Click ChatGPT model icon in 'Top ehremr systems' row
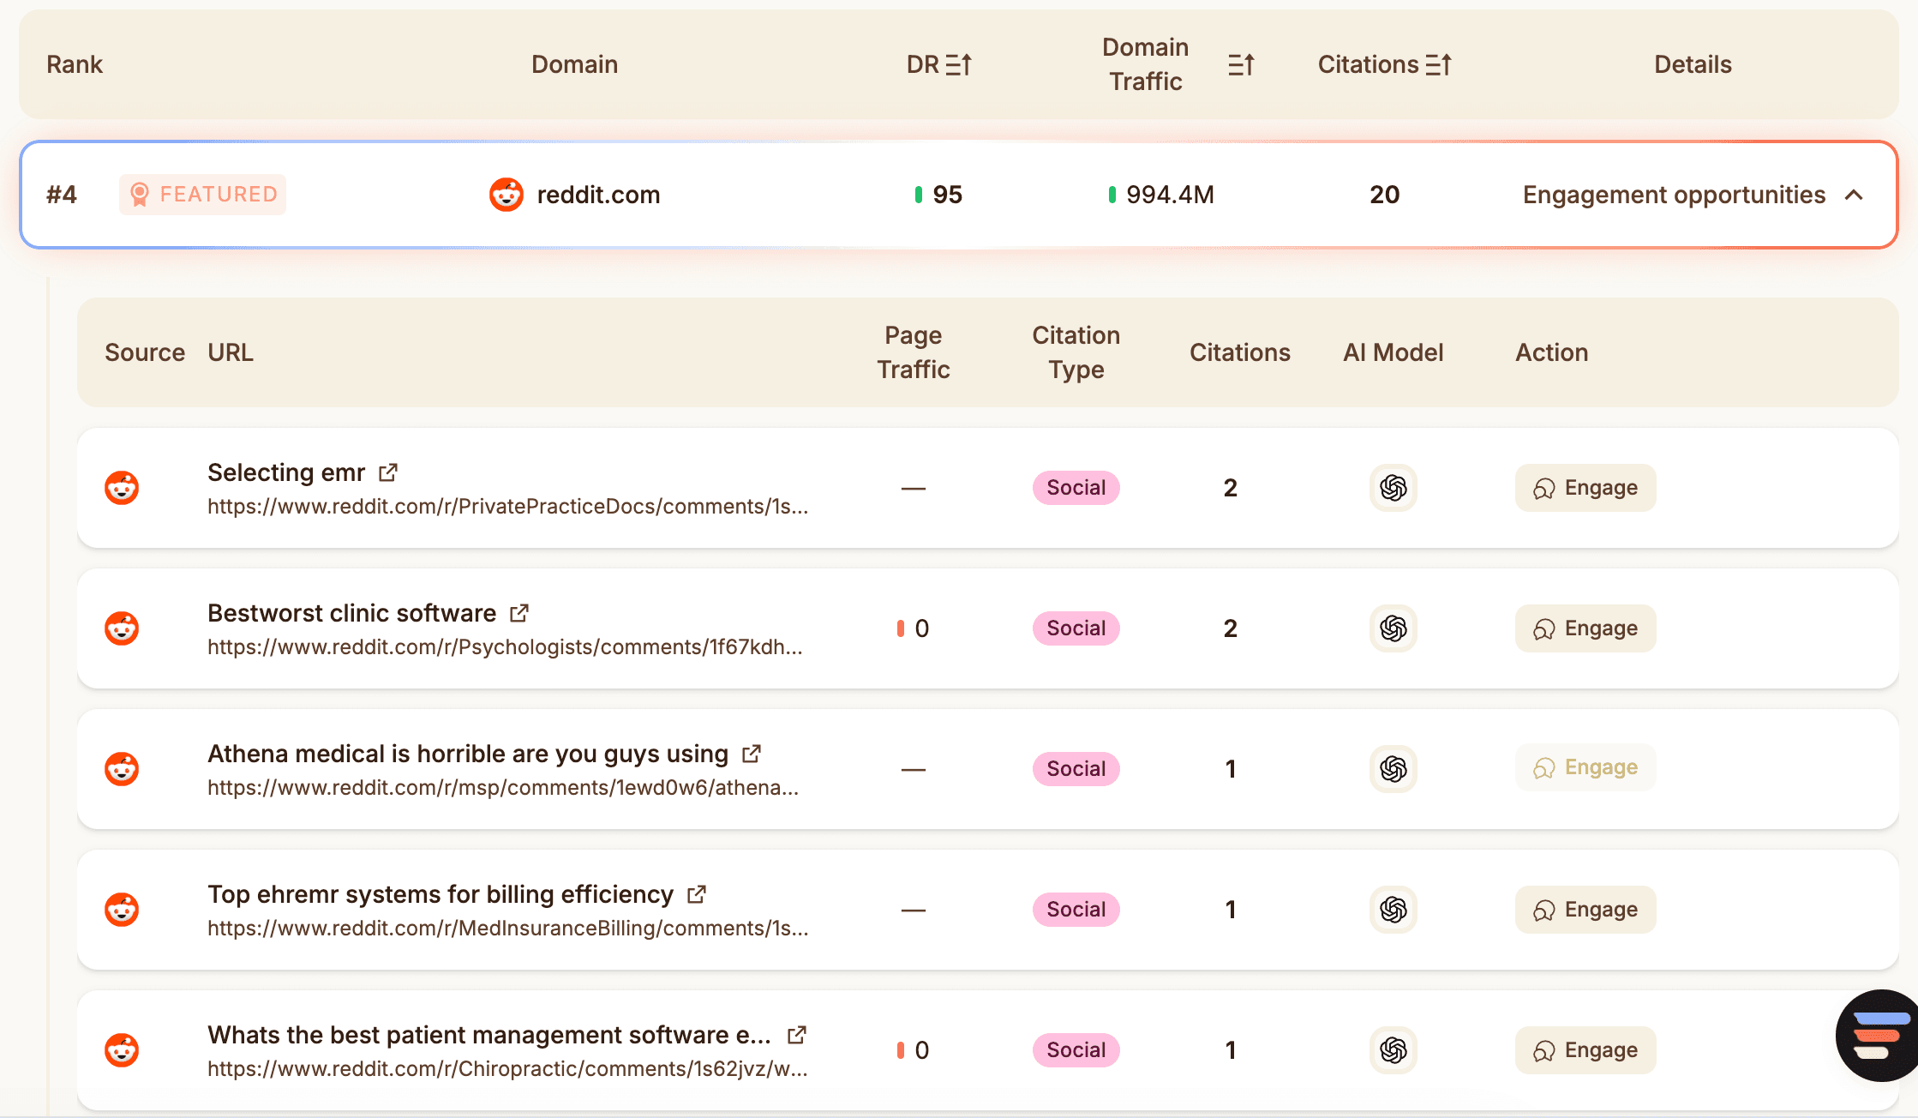This screenshot has width=1918, height=1118. point(1394,910)
